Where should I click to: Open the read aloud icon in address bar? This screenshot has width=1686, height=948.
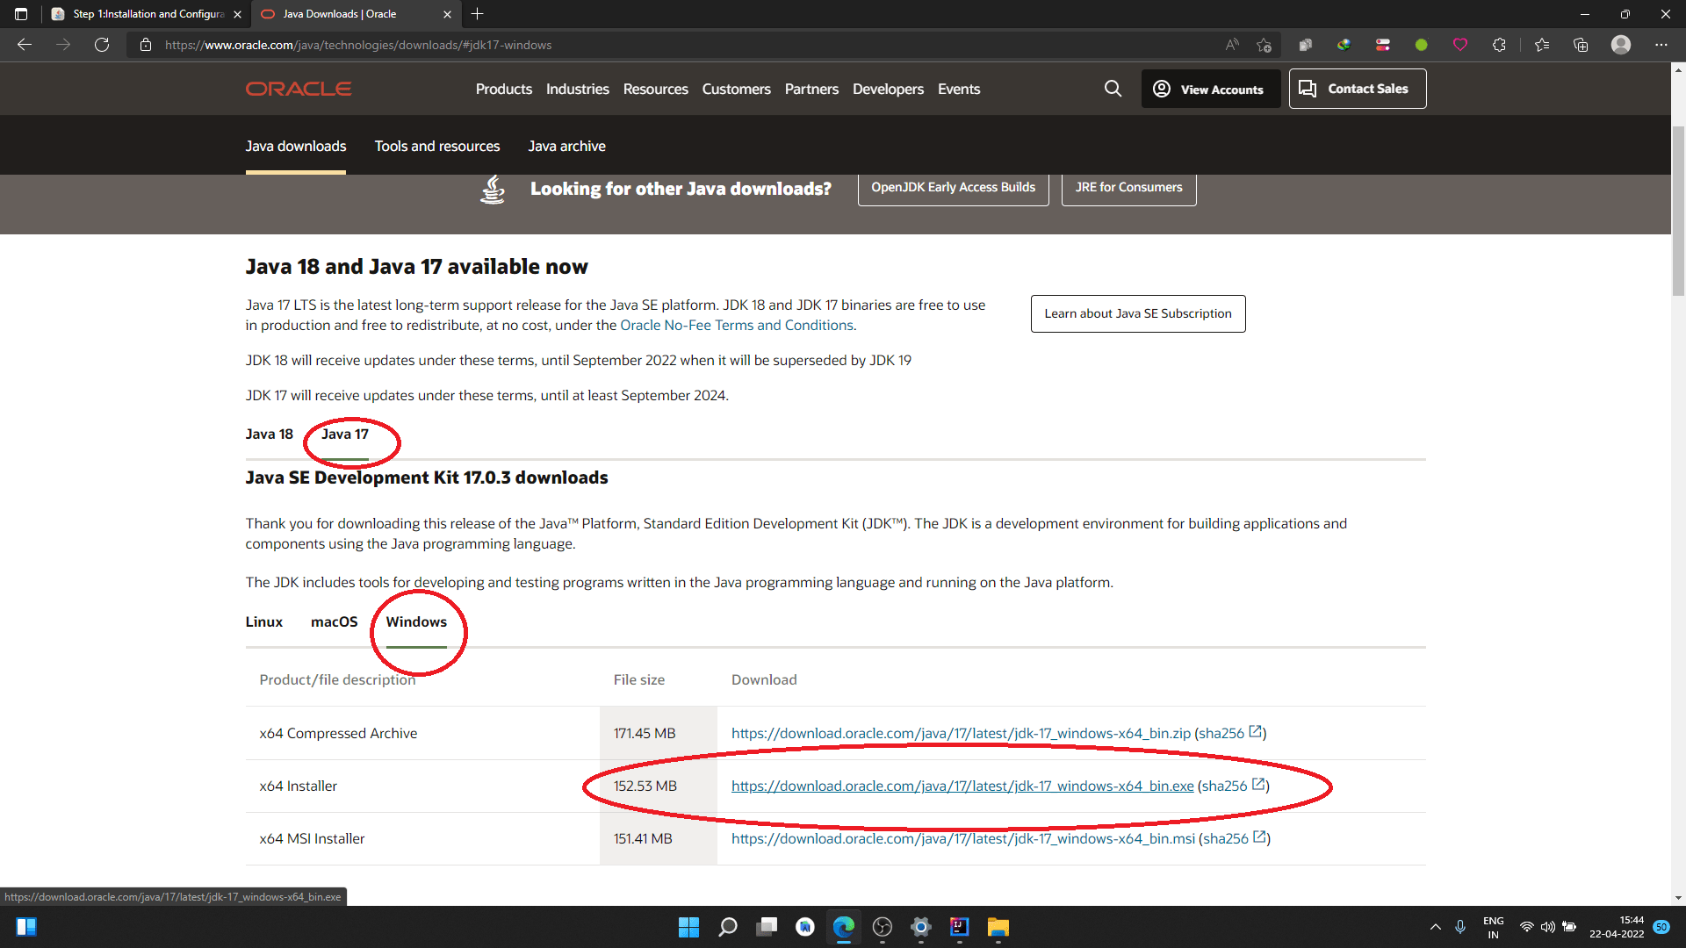1232,45
